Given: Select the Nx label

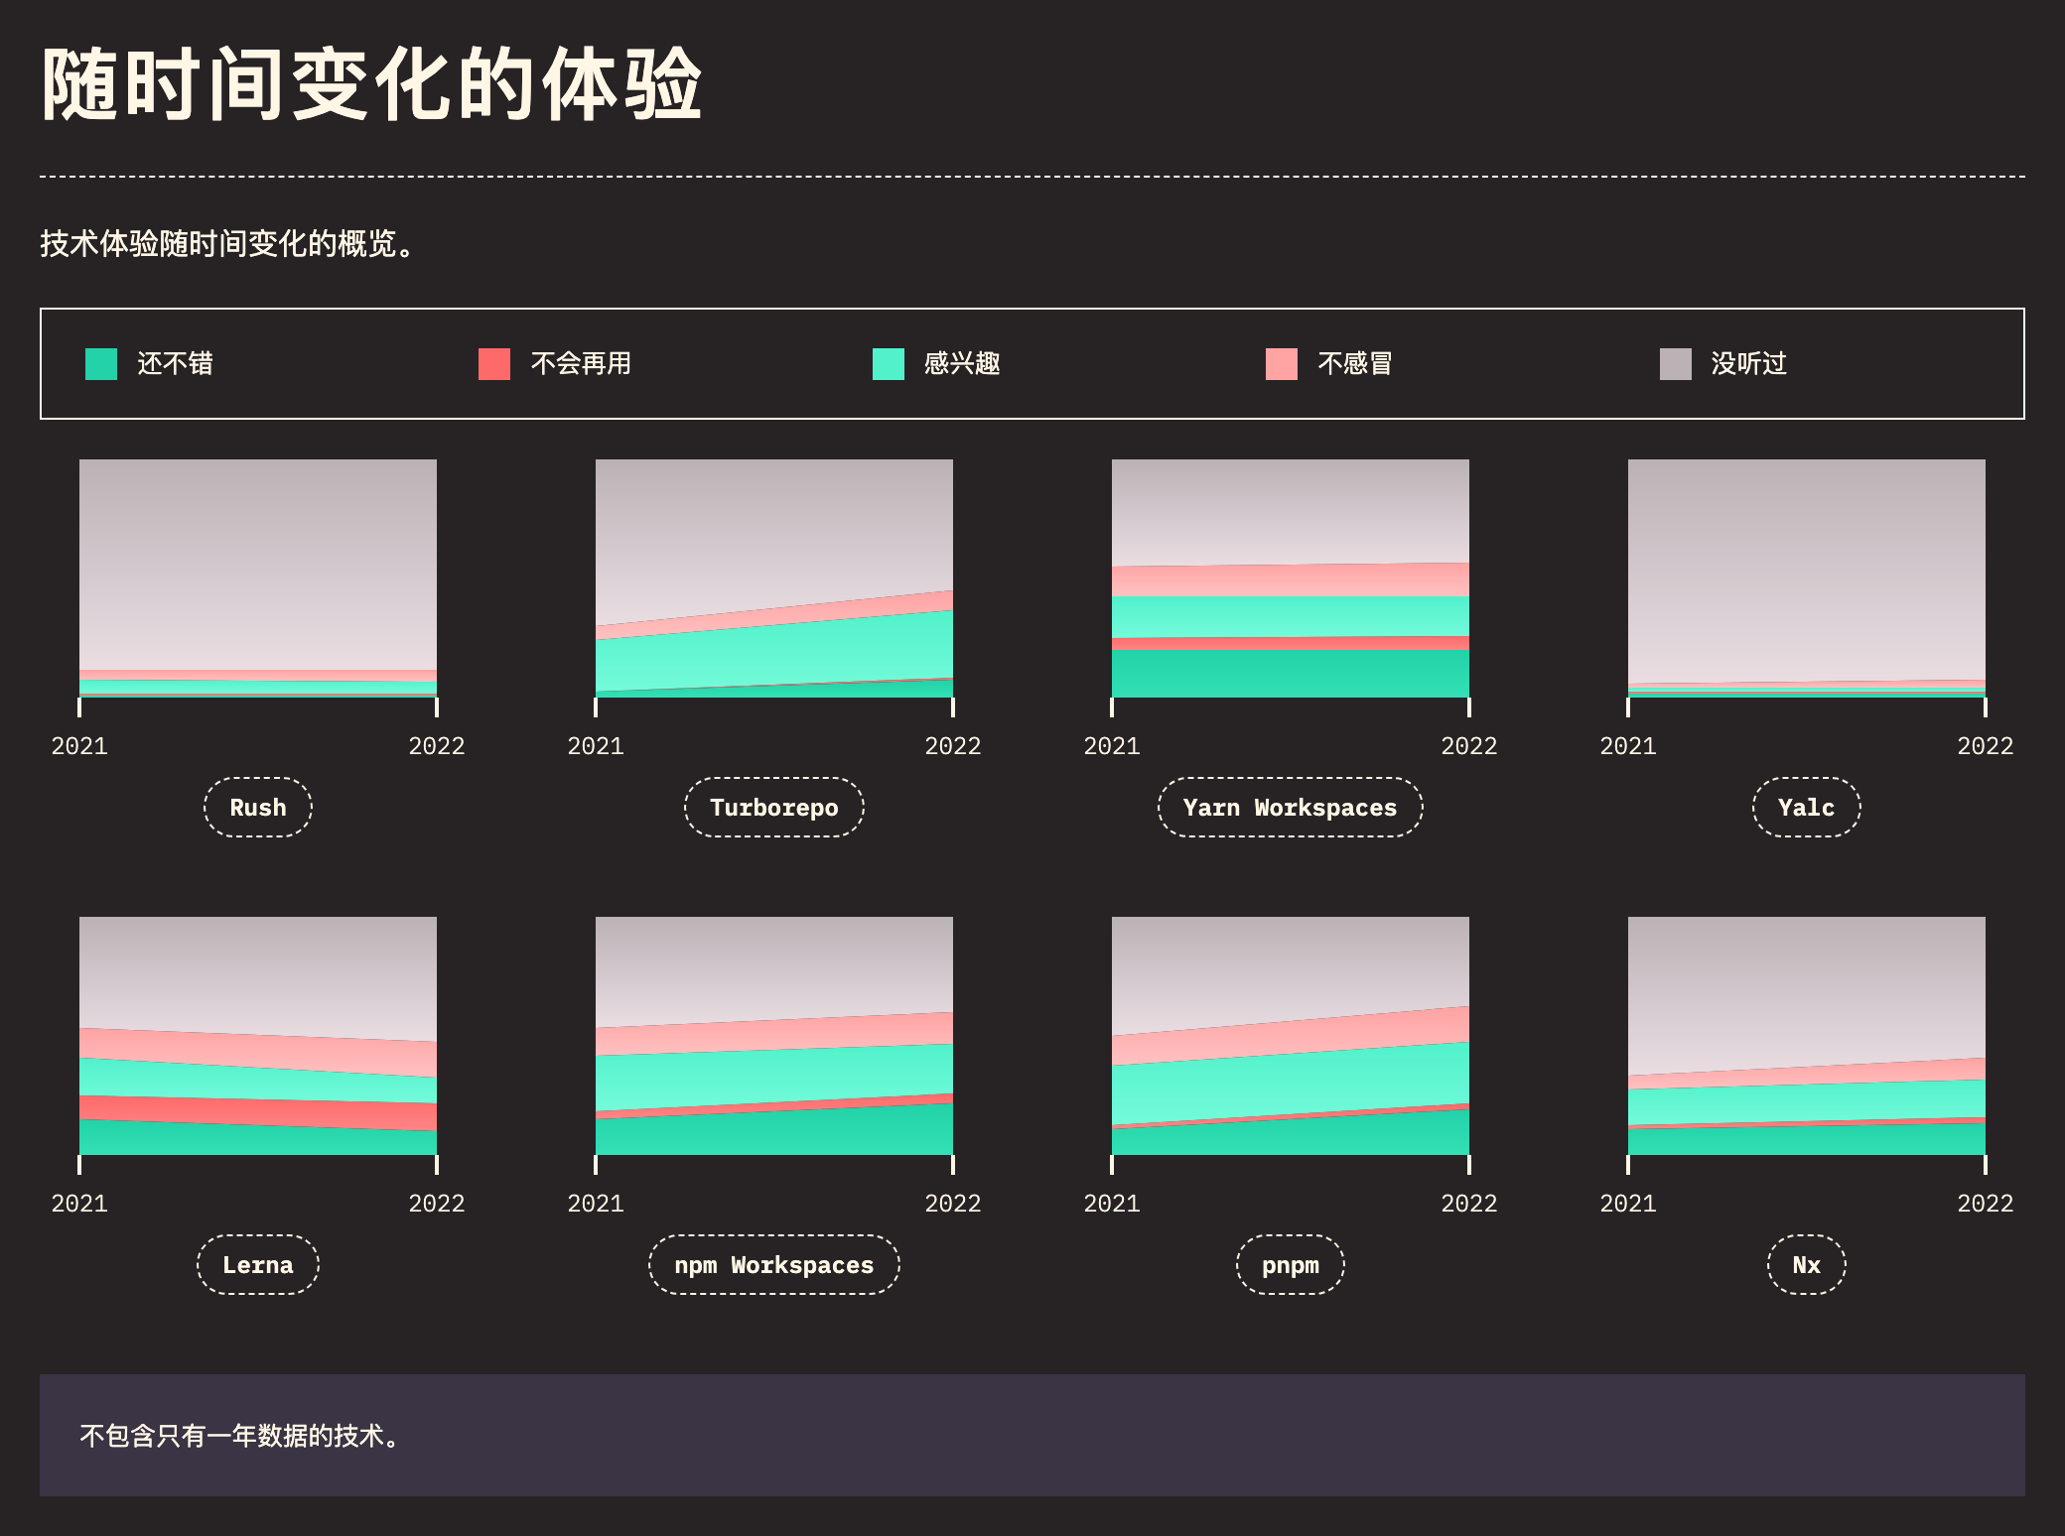Looking at the screenshot, I should tap(1806, 1264).
